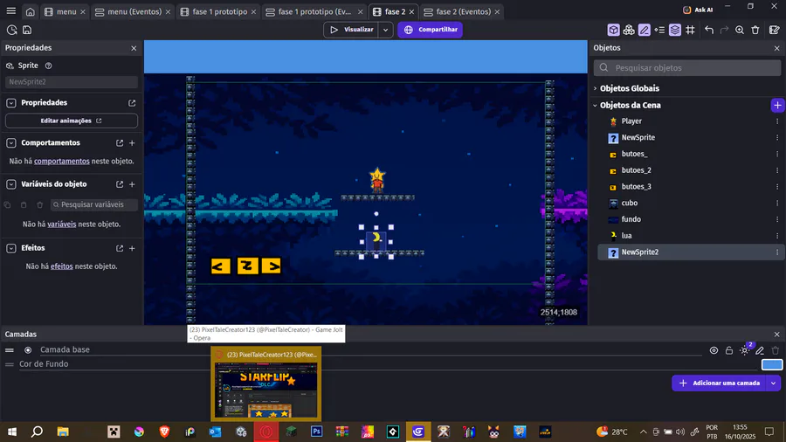
Task: Toggle the grid icon in toolbar
Action: [690, 30]
